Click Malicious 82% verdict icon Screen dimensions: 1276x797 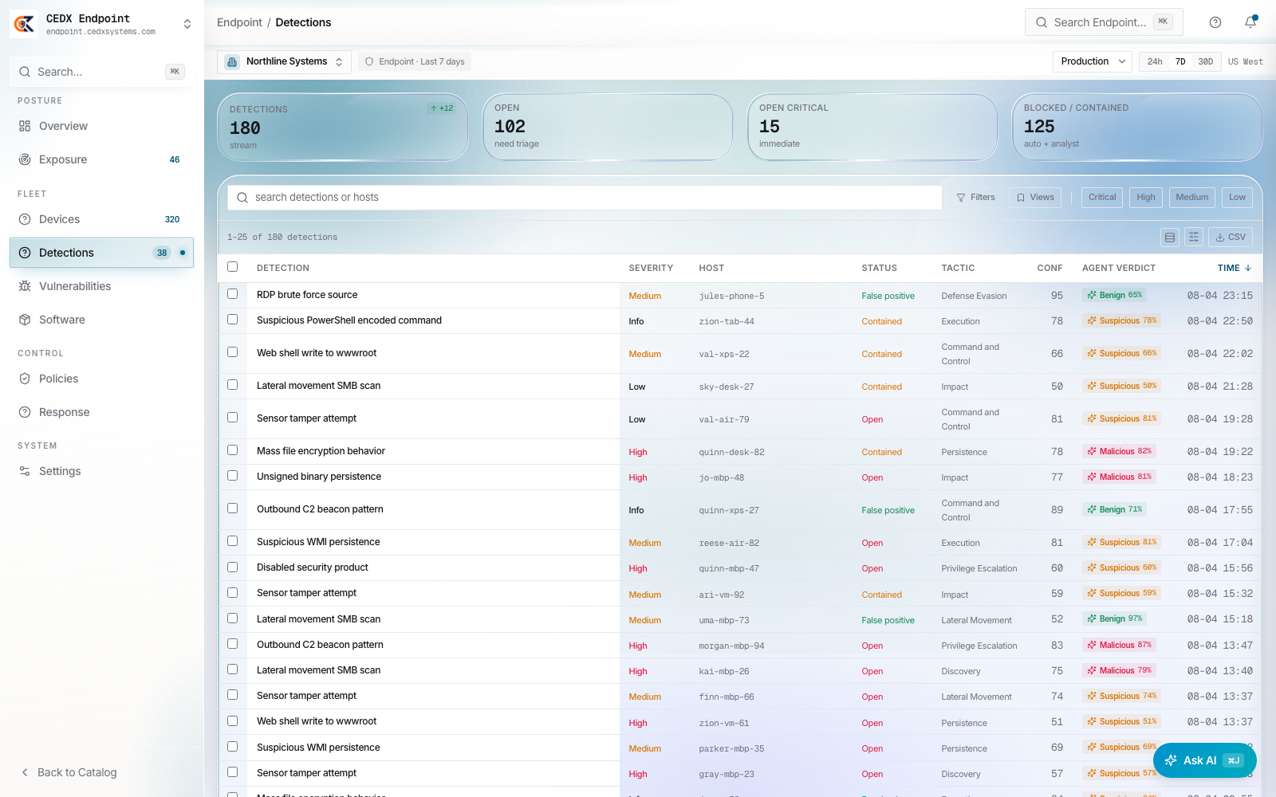click(1092, 451)
